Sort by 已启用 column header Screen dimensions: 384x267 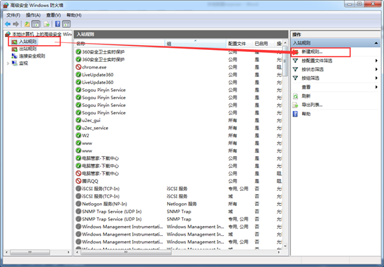tap(261, 44)
